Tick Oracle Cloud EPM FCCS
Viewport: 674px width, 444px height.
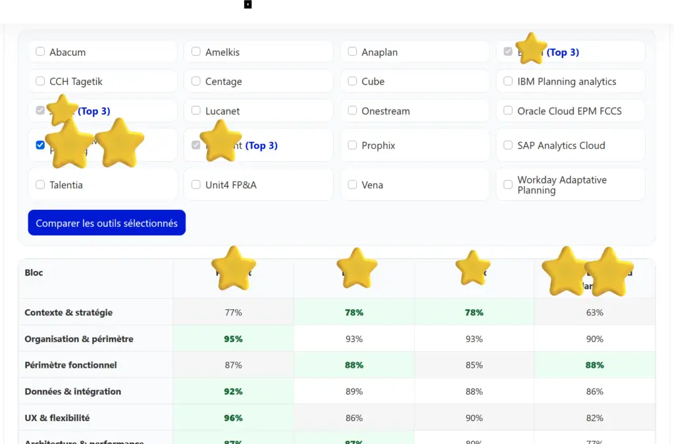pyautogui.click(x=508, y=111)
